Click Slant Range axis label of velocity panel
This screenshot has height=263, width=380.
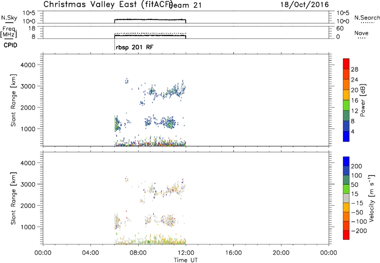pos(13,198)
